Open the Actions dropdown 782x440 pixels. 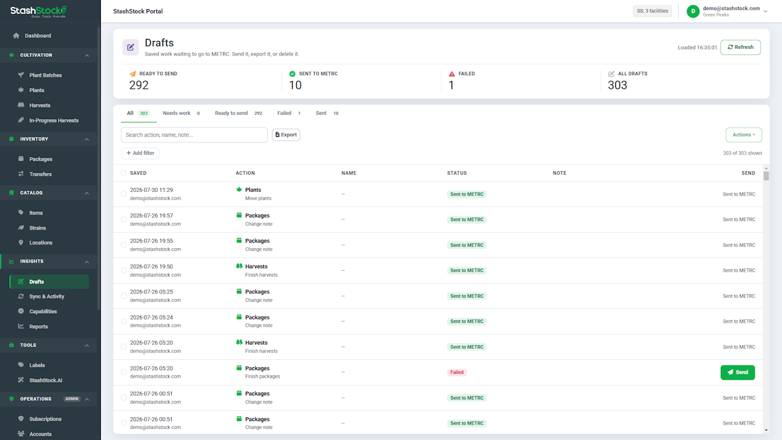tap(744, 134)
